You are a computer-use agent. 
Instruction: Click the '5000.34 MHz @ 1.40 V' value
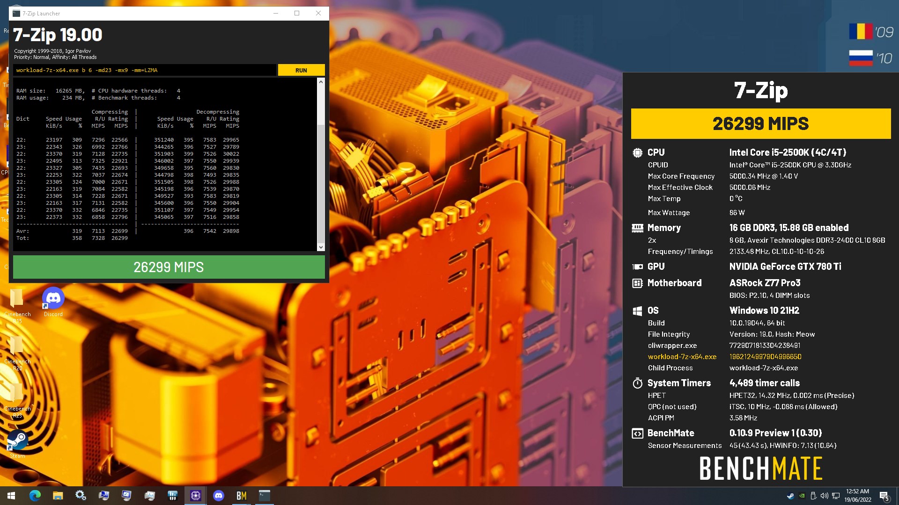[764, 176]
